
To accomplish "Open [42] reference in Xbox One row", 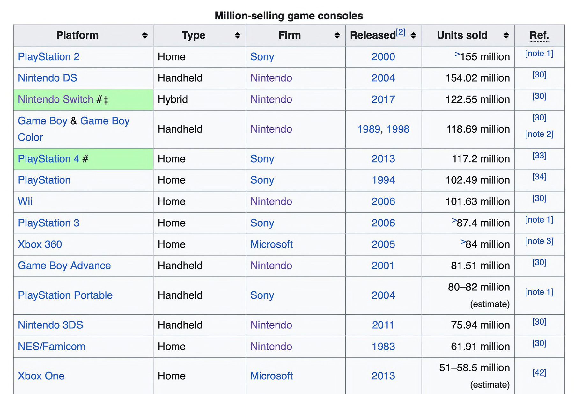I will (539, 373).
